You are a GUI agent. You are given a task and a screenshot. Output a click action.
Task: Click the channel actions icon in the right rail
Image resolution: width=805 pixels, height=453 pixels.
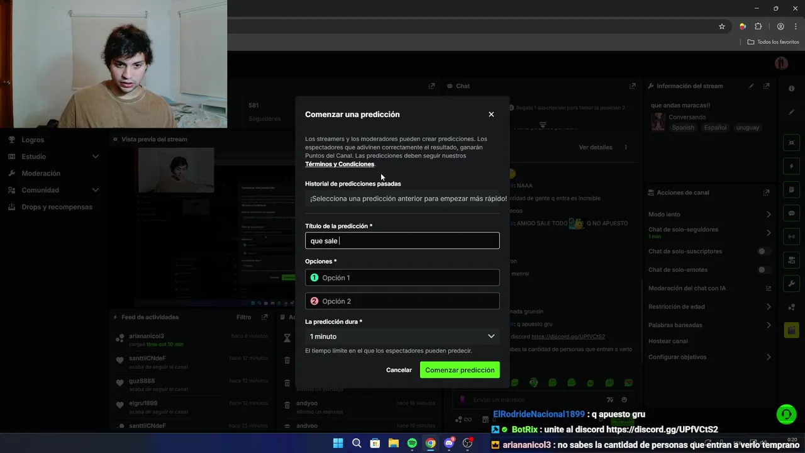791,260
